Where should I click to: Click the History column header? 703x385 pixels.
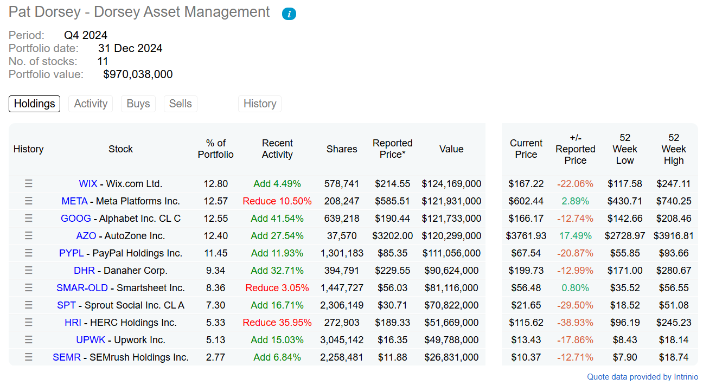pyautogui.click(x=28, y=149)
